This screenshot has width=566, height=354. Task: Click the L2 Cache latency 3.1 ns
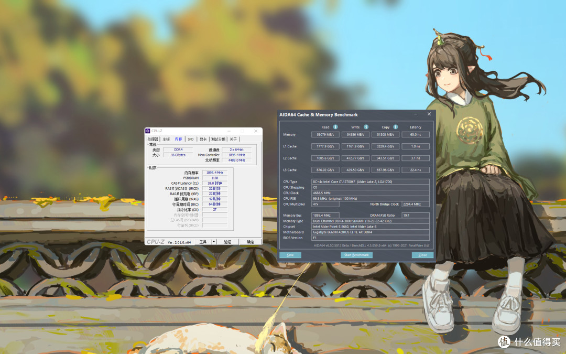[416, 158]
